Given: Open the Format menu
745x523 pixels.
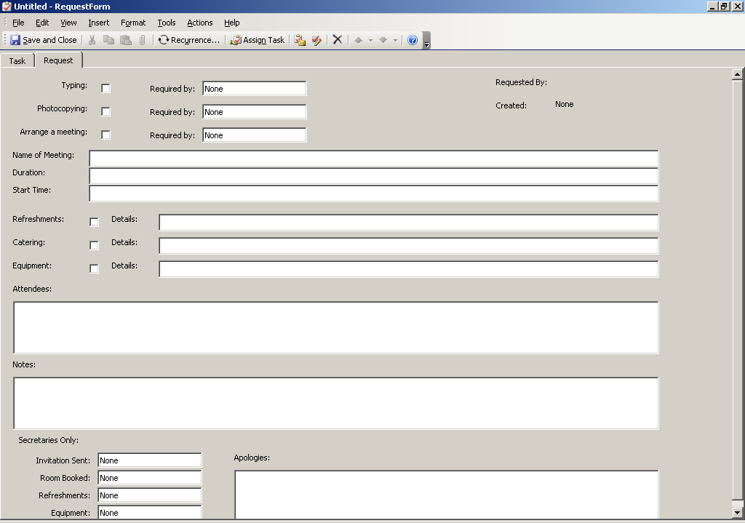Looking at the screenshot, I should coord(133,23).
